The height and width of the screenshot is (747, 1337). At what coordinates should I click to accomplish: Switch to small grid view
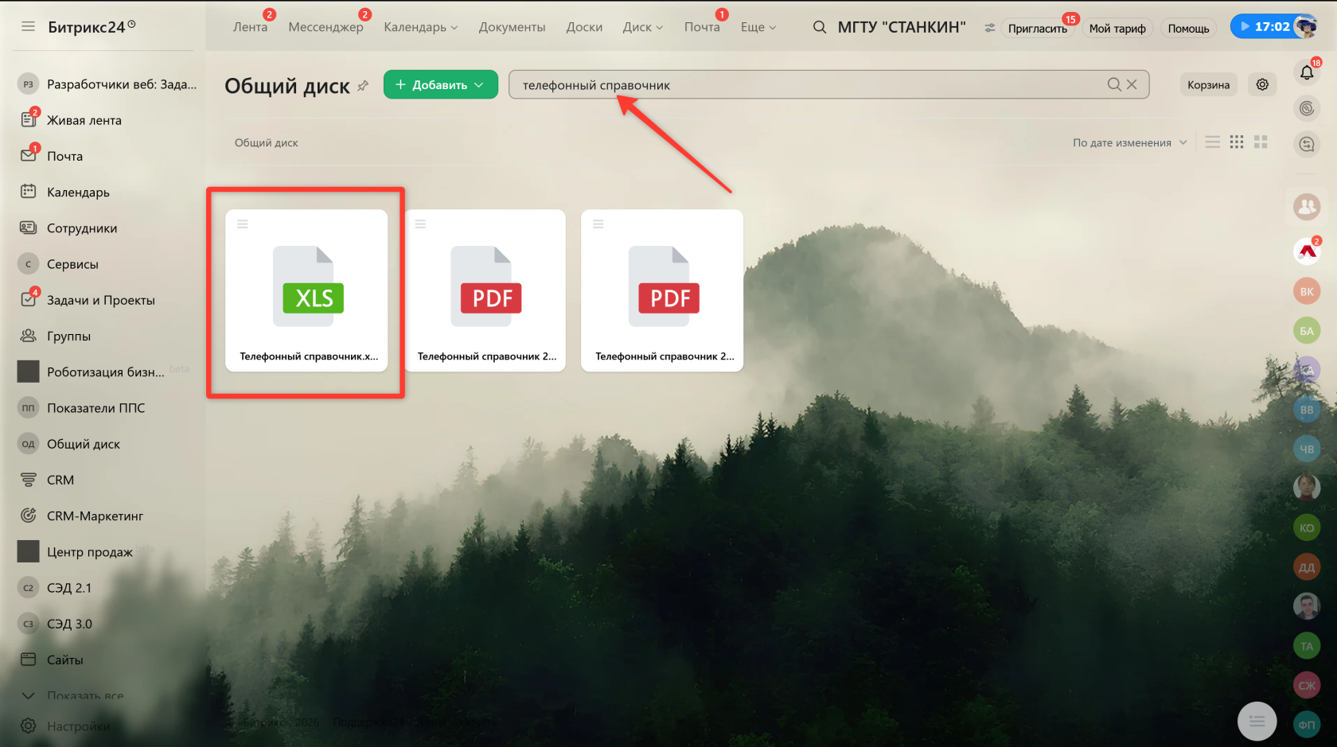click(x=1236, y=142)
